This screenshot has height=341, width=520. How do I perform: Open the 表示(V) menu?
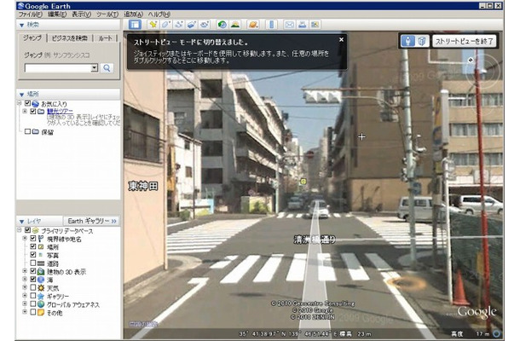point(82,14)
